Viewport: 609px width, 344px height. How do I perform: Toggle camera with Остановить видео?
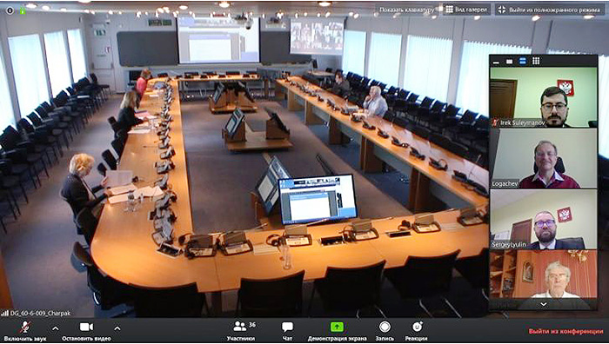[86, 331]
